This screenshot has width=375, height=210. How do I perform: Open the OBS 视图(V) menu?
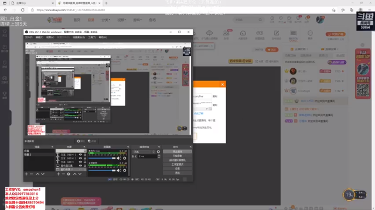50,37
